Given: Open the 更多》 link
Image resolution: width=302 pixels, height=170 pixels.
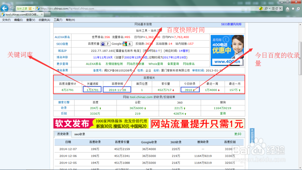Looking at the screenshot, I should [238, 134].
